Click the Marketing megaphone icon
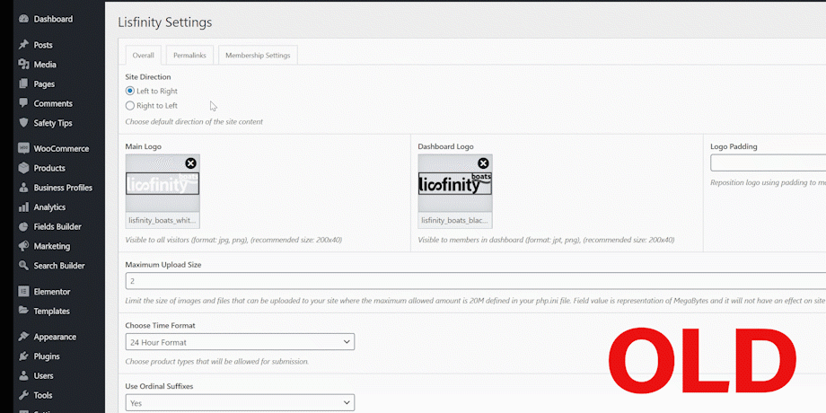This screenshot has width=826, height=413. [23, 246]
